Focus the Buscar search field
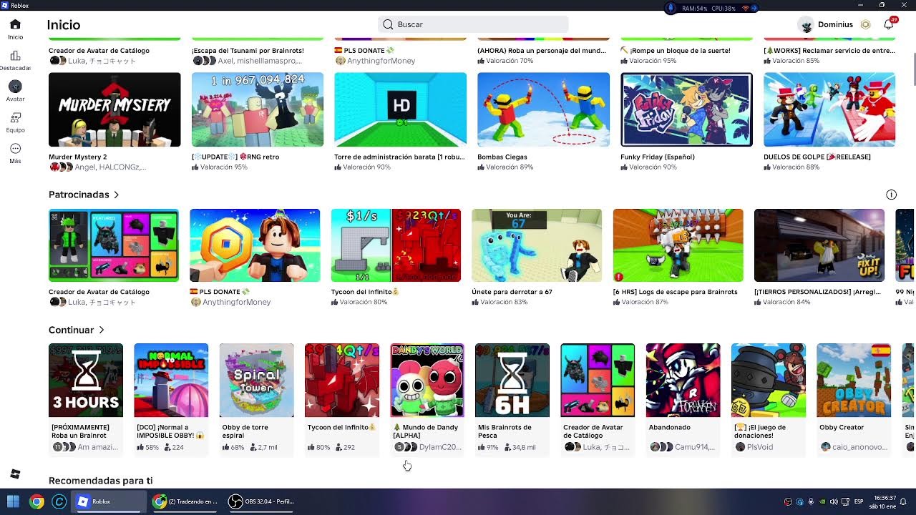 [x=473, y=24]
